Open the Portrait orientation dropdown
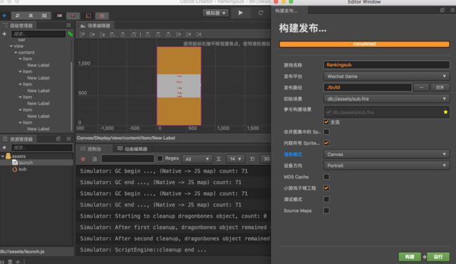The height and width of the screenshot is (264, 456). [387, 166]
